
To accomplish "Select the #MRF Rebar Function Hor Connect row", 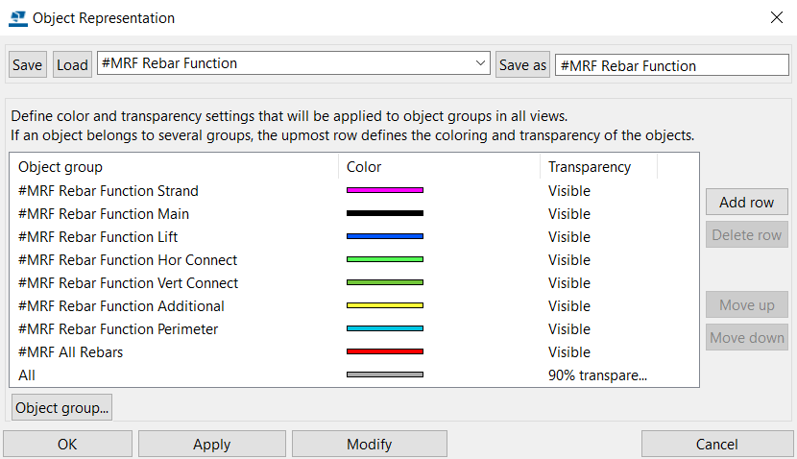I will 353,259.
